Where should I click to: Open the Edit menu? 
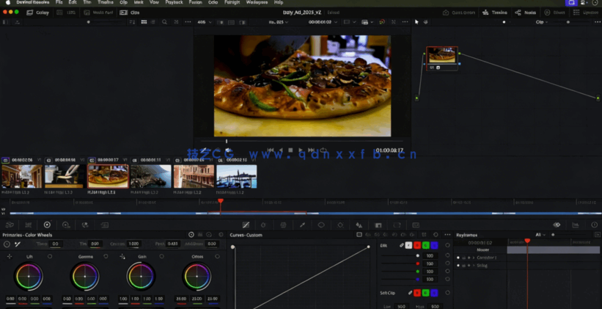tap(72, 2)
